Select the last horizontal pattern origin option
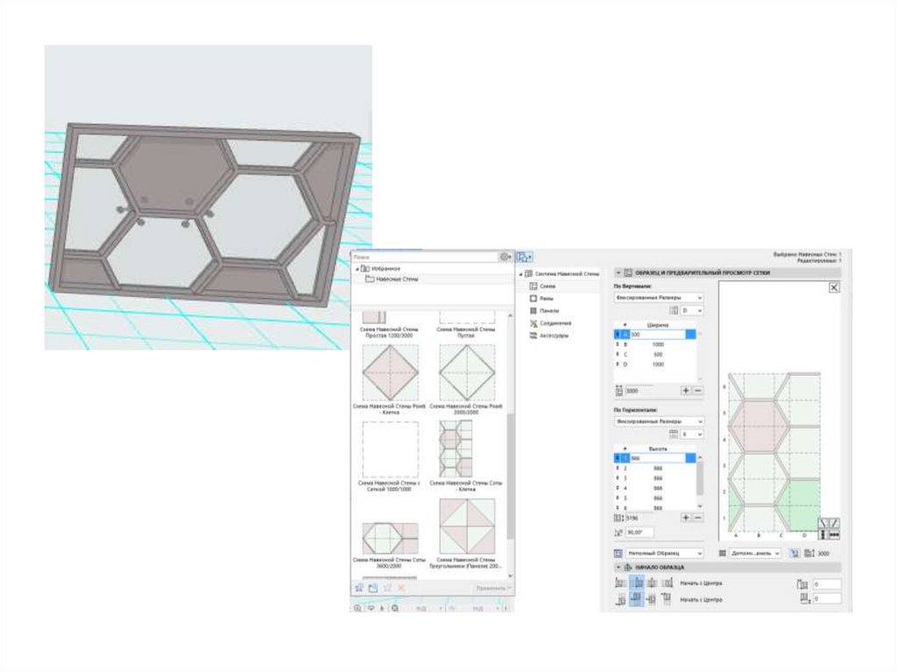Image resolution: width=897 pixels, height=672 pixels. [667, 583]
